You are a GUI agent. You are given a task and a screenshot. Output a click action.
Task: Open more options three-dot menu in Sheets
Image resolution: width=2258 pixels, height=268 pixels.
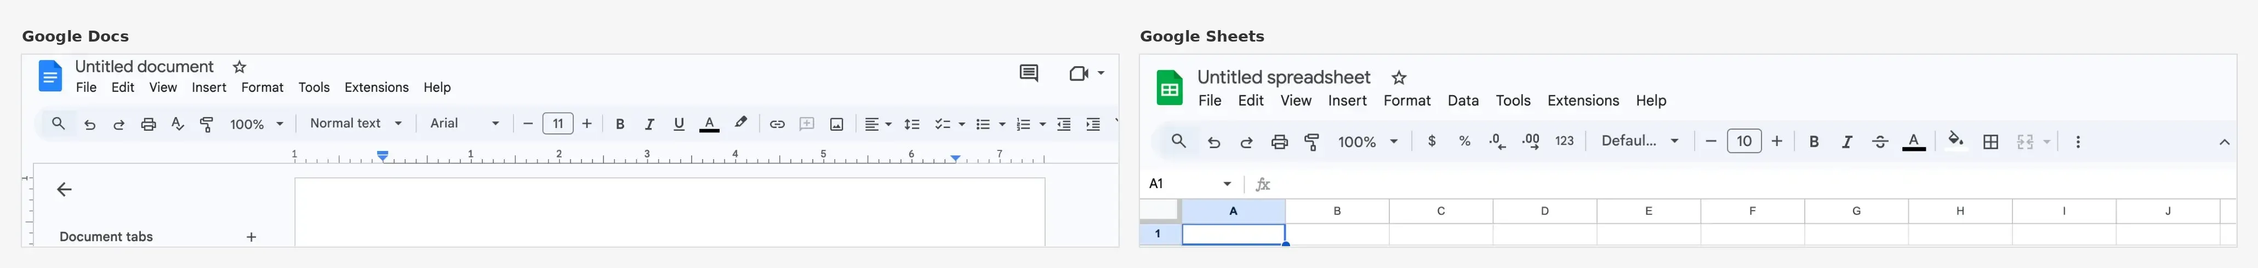click(x=2078, y=142)
